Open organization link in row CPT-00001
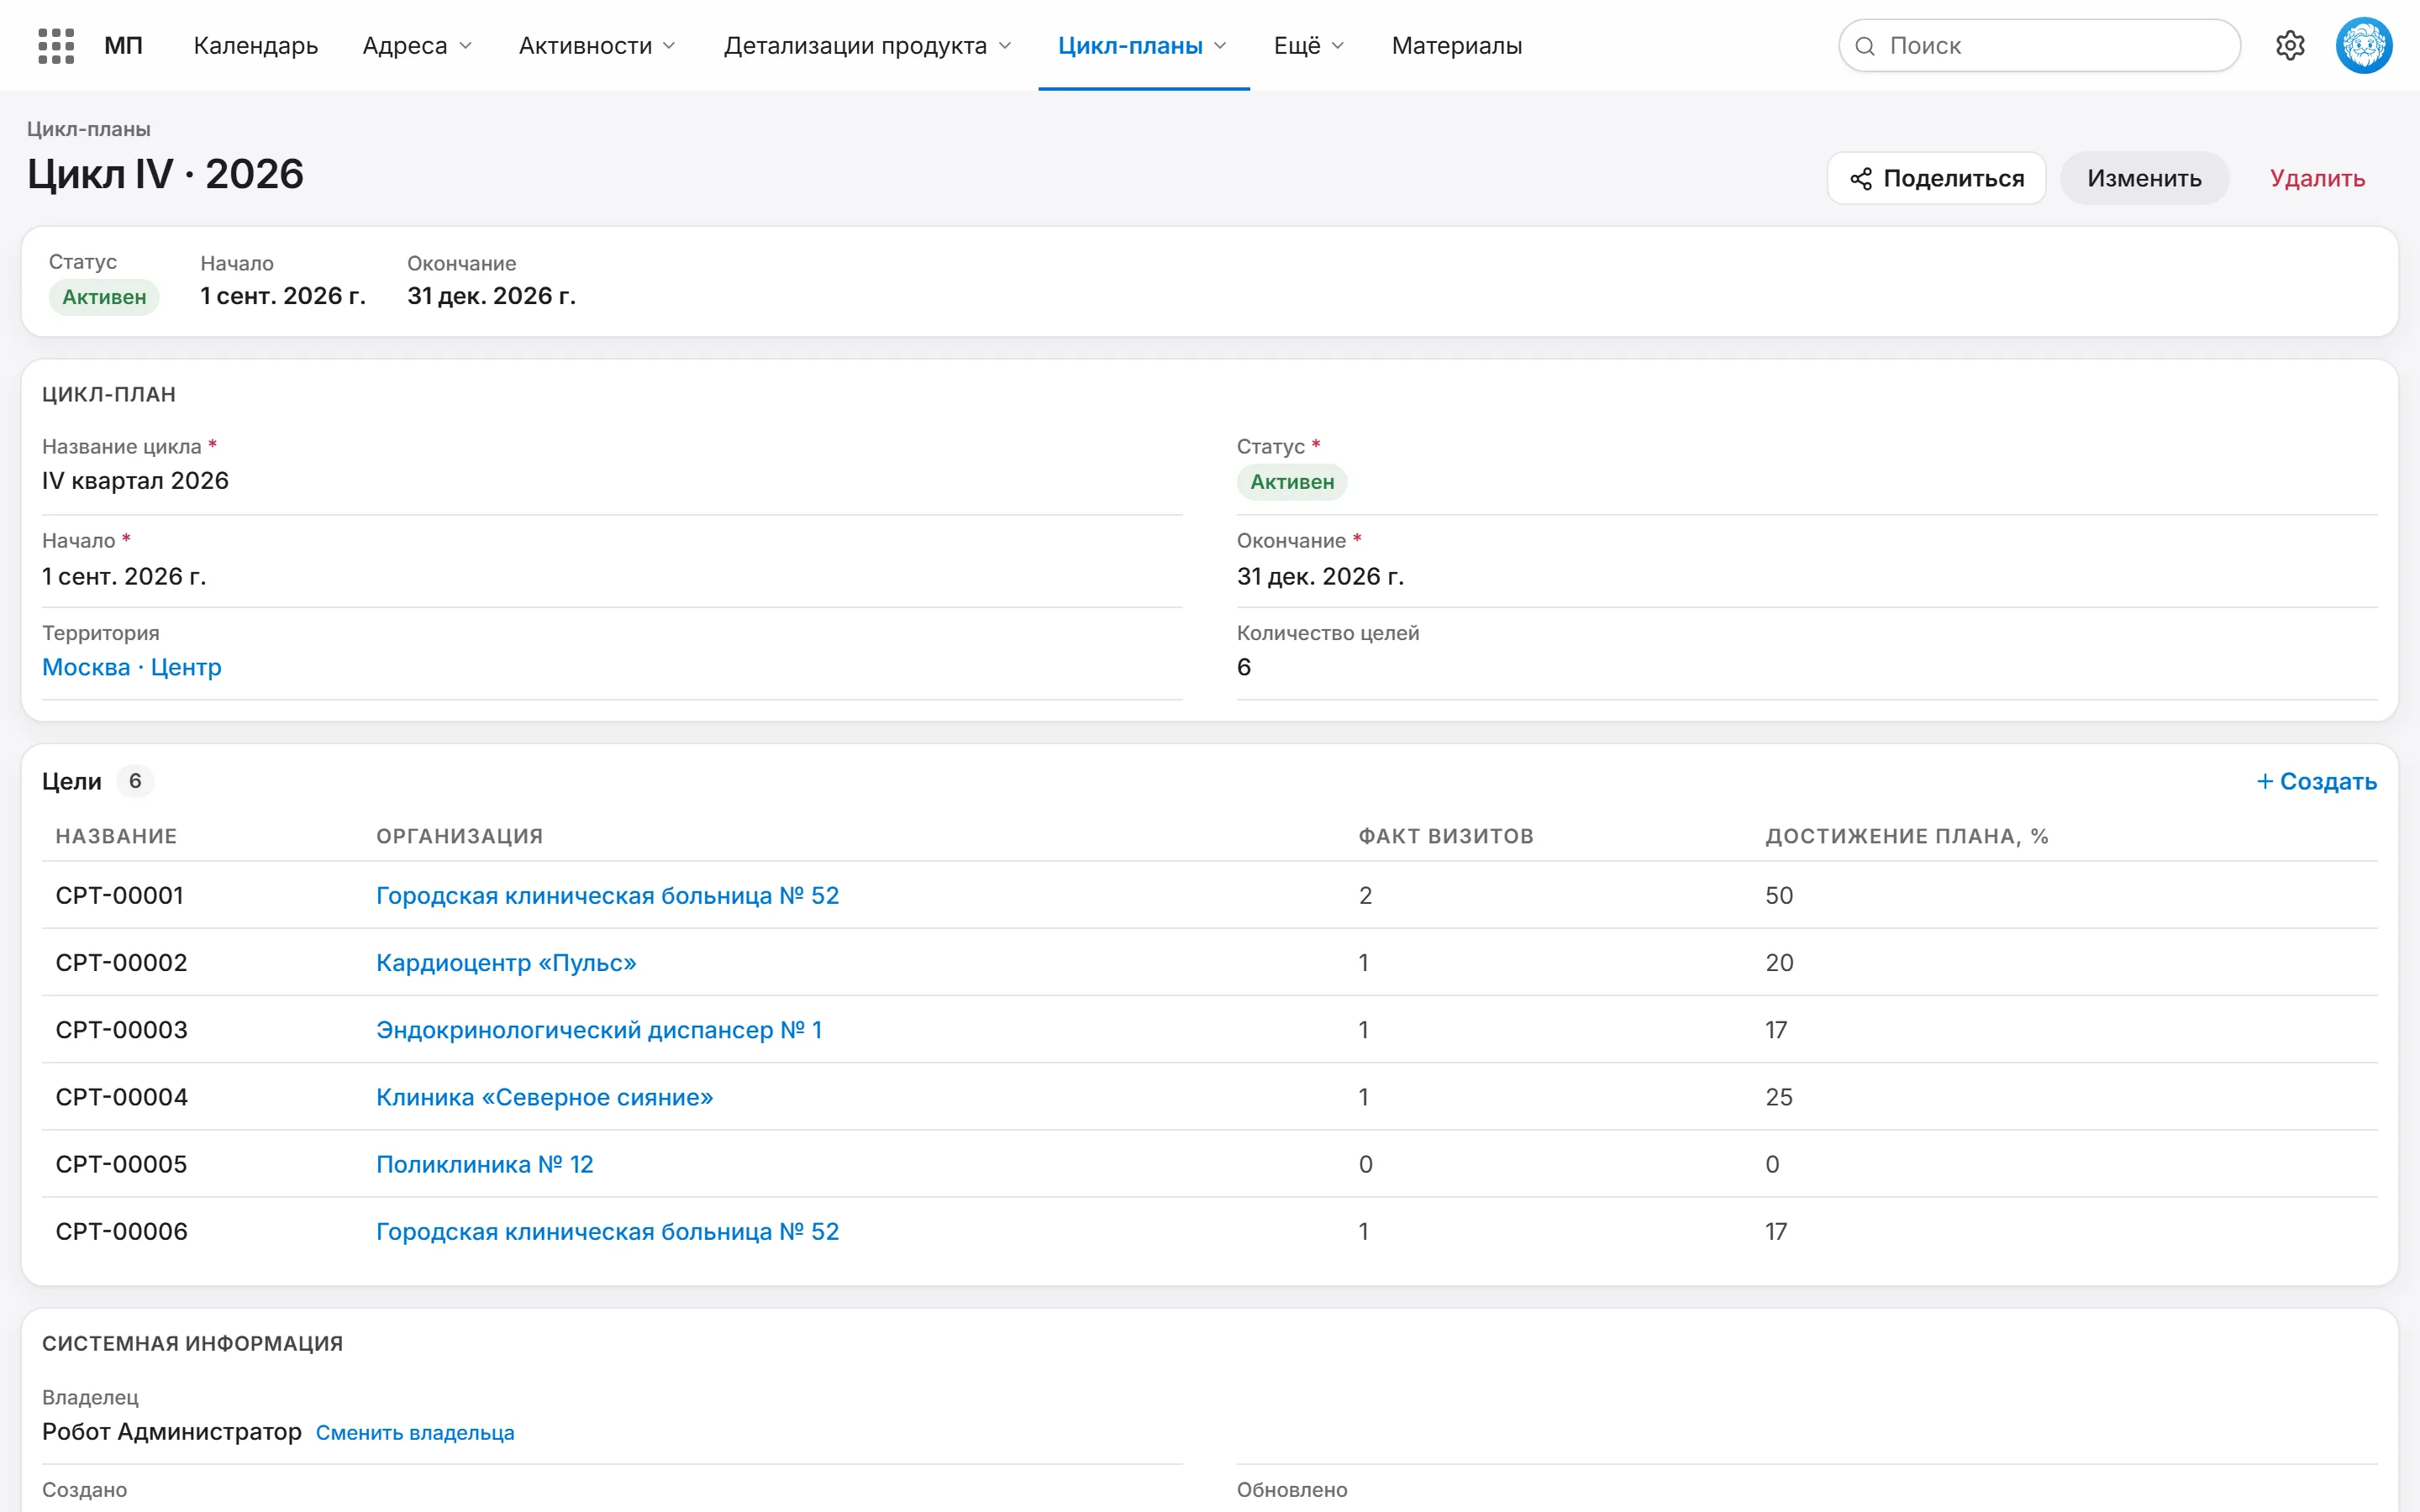 (x=608, y=895)
